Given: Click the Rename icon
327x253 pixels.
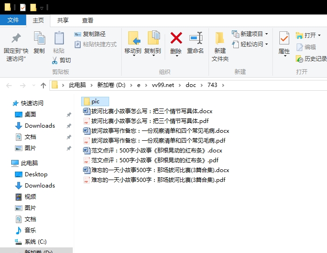Looking at the screenshot, I should [195, 38].
